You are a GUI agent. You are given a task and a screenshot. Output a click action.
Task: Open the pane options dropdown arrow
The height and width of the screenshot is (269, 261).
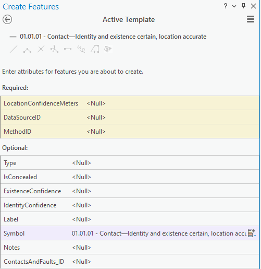pyautogui.click(x=234, y=6)
